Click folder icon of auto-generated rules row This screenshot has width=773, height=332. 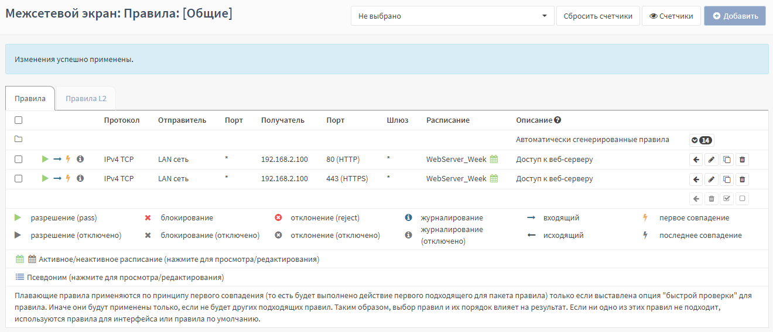pyautogui.click(x=18, y=140)
